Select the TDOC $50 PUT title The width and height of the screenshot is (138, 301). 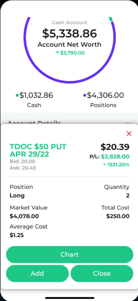(x=38, y=150)
